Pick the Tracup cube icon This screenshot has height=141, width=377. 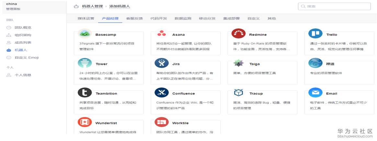point(238,92)
